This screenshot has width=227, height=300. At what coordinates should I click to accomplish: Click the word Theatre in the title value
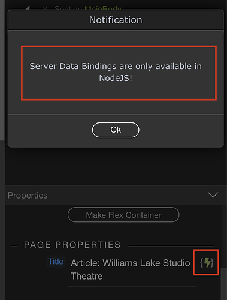[x=87, y=276]
